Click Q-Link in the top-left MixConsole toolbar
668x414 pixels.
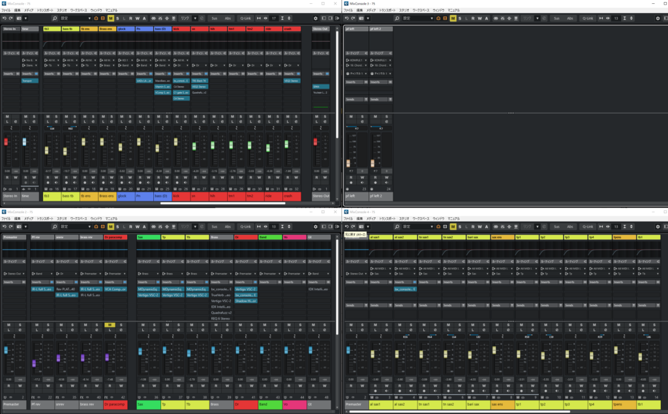245,18
